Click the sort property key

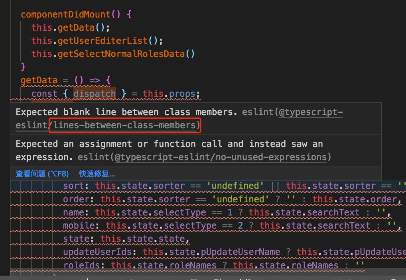coord(73,186)
